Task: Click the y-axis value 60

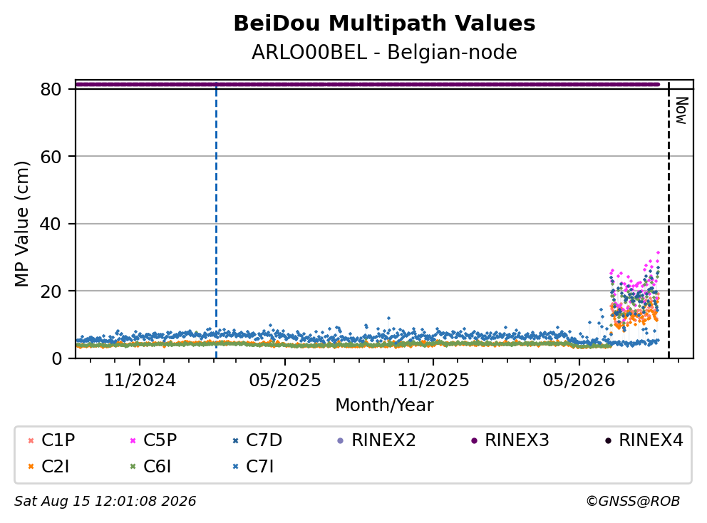Action: click(x=51, y=157)
